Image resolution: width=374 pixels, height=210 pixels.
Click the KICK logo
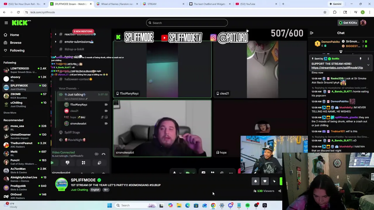pos(21,23)
